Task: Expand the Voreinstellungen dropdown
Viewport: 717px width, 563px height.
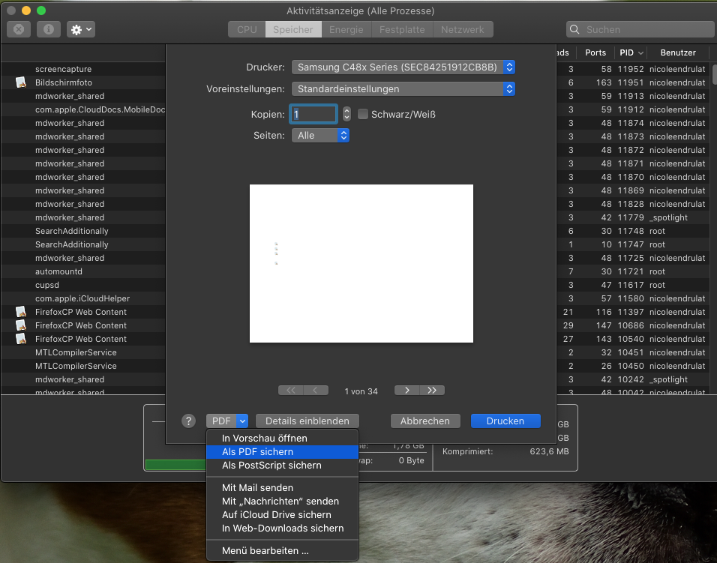Action: [403, 88]
